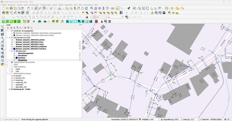
Task: Open the Verarbeitung menu
Action: [x=88, y=5]
